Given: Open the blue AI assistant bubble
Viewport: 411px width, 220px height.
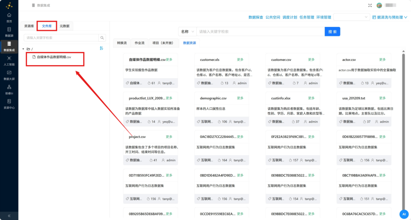Looking at the screenshot, I should pyautogui.click(x=404, y=214).
